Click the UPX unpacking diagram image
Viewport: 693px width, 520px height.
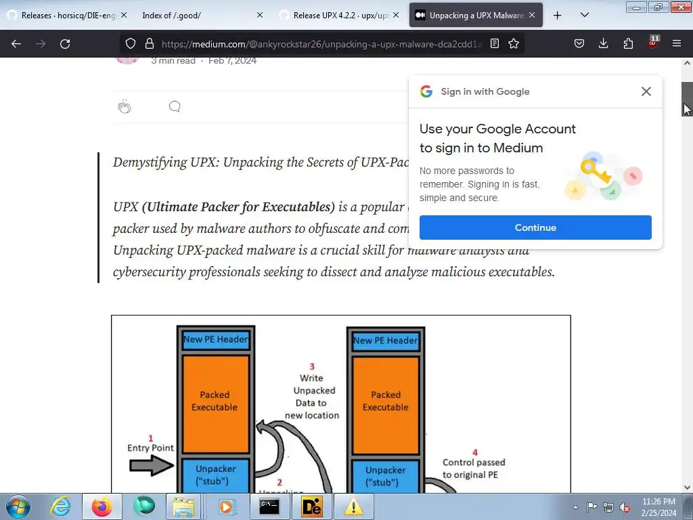click(x=341, y=404)
